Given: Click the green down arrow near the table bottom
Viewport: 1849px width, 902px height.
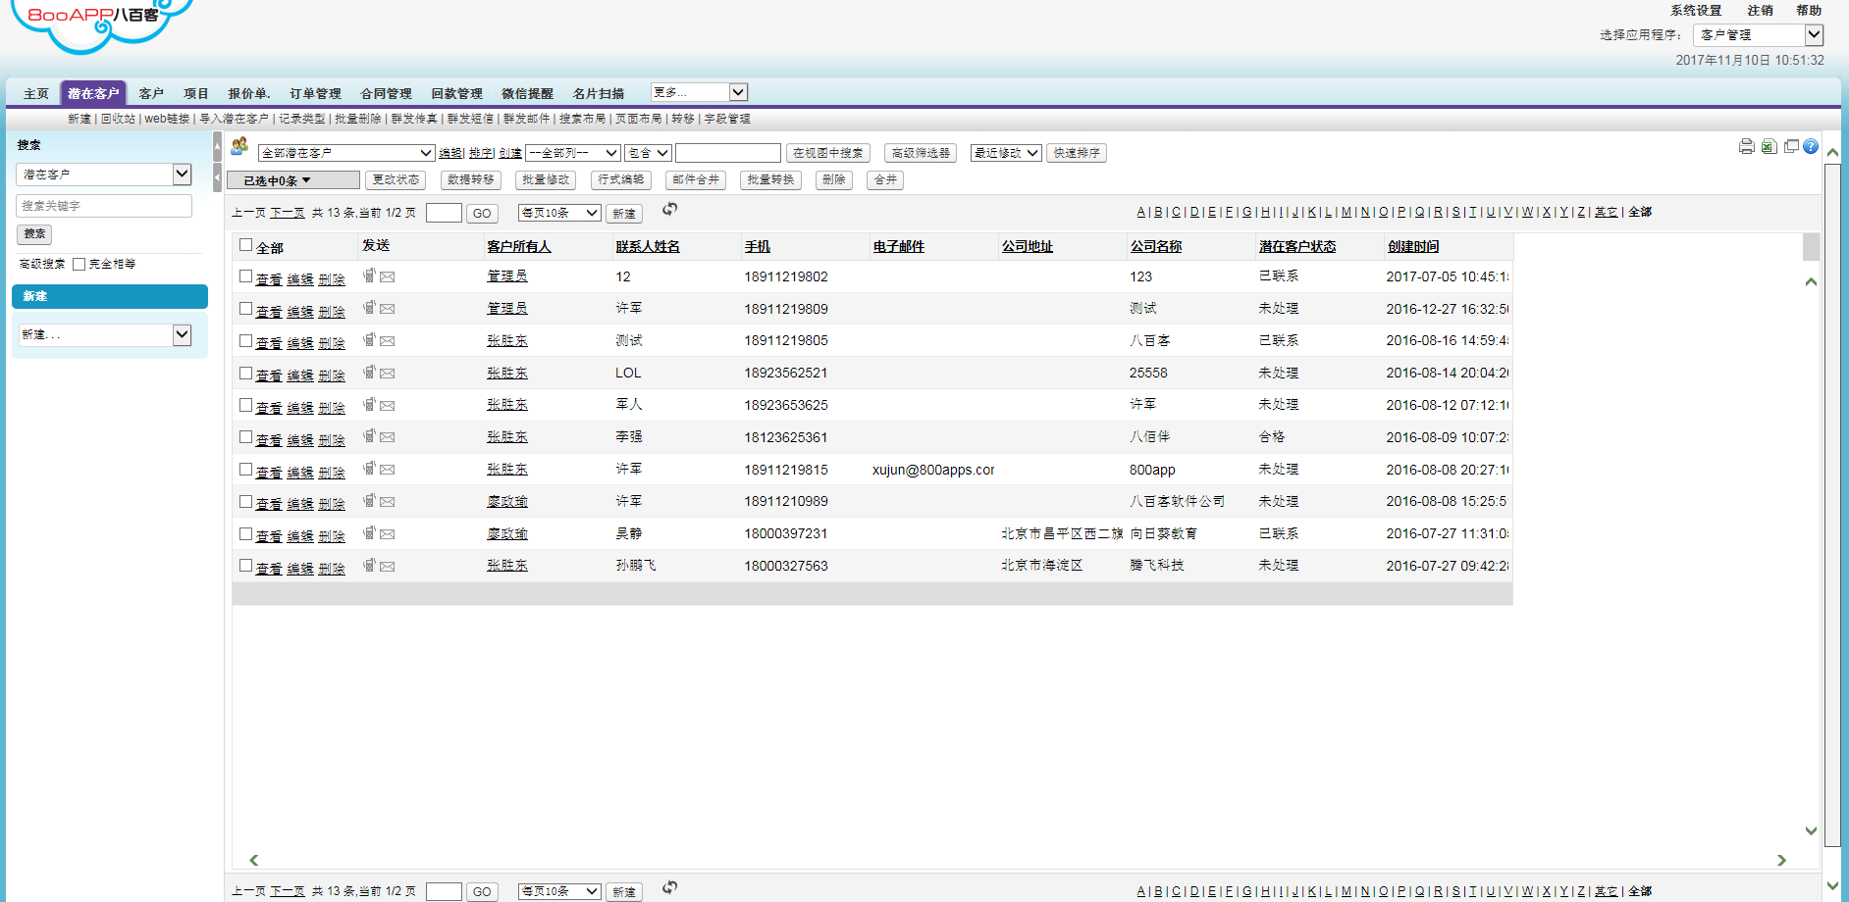Looking at the screenshot, I should click(x=1811, y=830).
